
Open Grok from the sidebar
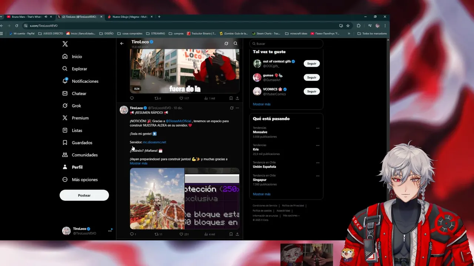pyautogui.click(x=71, y=106)
